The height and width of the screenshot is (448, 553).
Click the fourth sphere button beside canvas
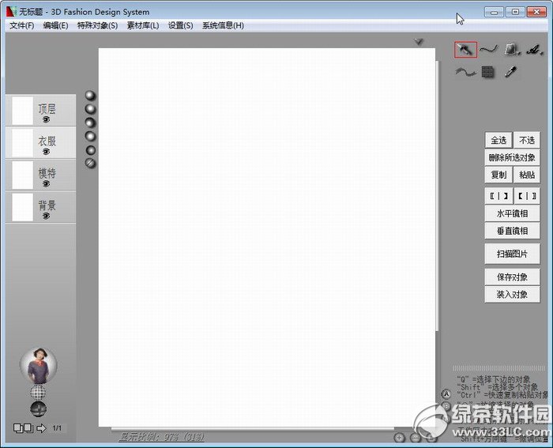coord(91,136)
